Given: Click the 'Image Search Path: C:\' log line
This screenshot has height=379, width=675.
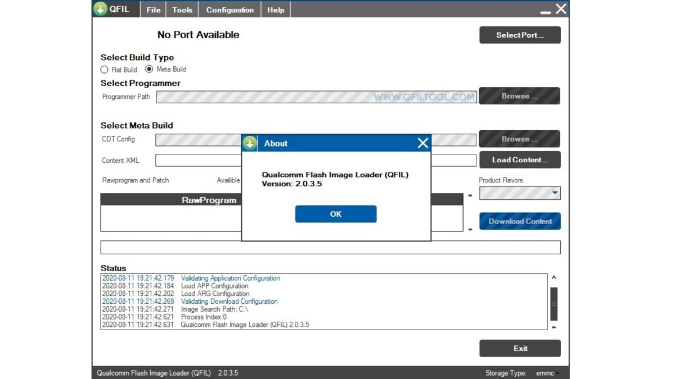Looking at the screenshot, I should [214, 309].
